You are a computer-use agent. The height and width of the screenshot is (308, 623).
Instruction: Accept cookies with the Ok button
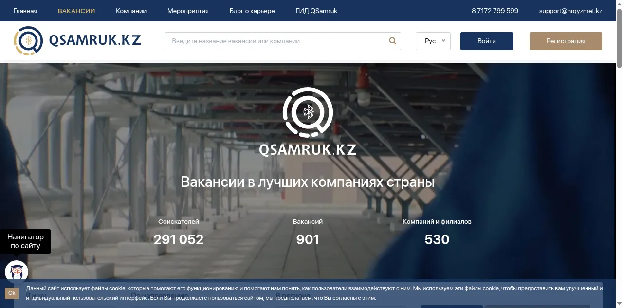(x=12, y=293)
